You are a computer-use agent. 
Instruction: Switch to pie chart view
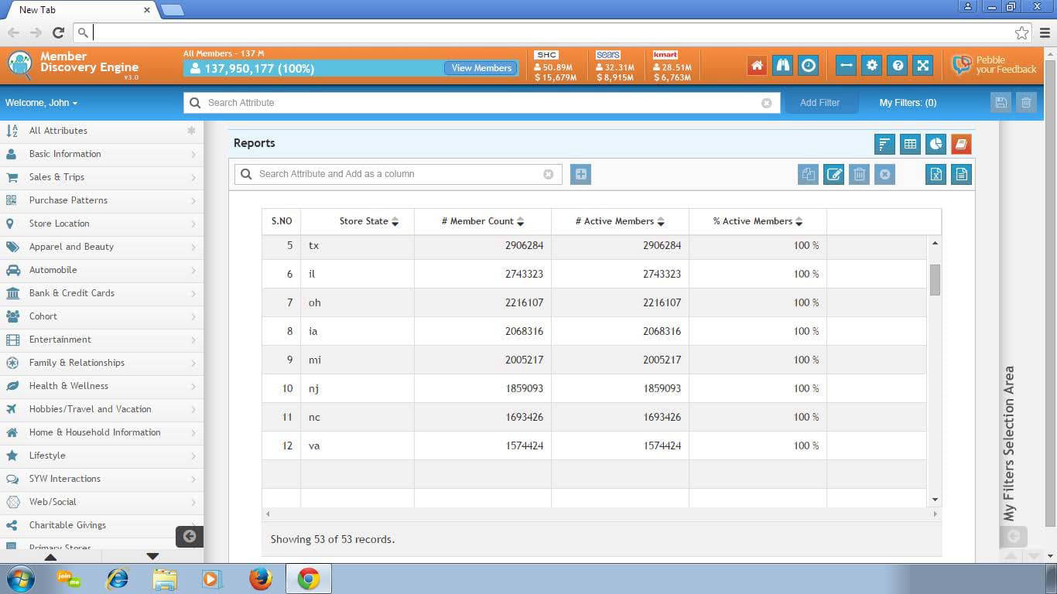click(x=936, y=144)
